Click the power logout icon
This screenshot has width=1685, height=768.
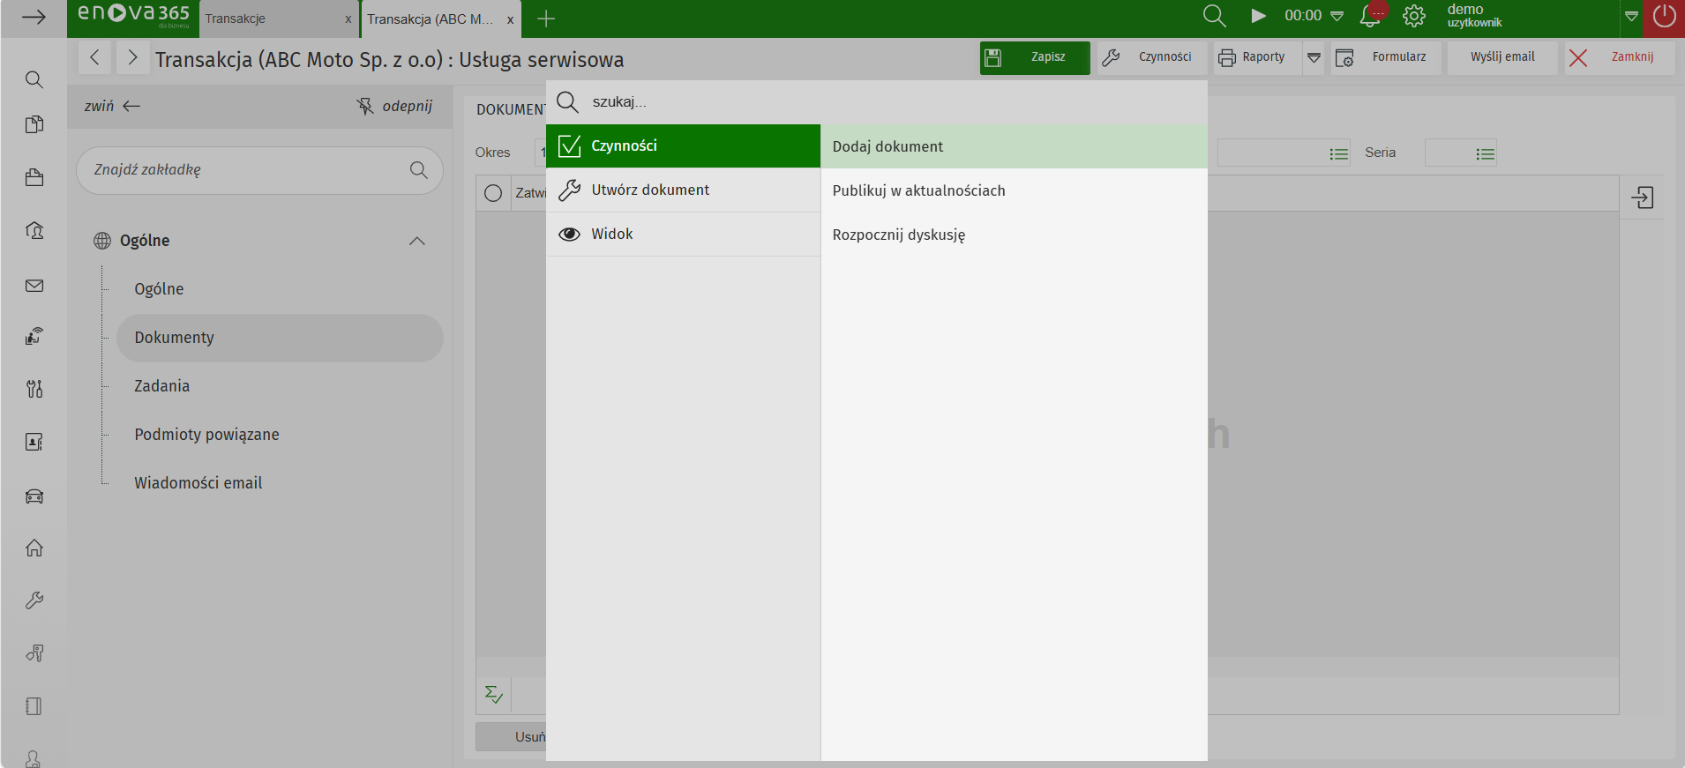[1664, 17]
